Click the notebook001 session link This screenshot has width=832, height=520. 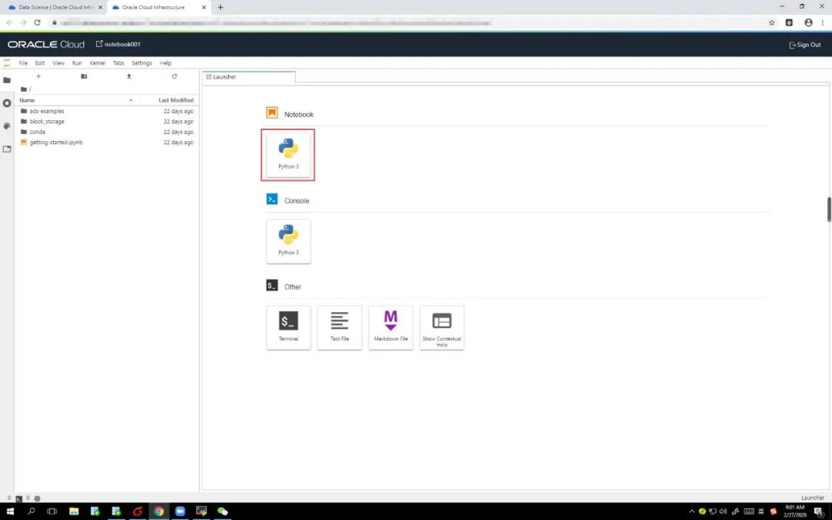(x=119, y=44)
